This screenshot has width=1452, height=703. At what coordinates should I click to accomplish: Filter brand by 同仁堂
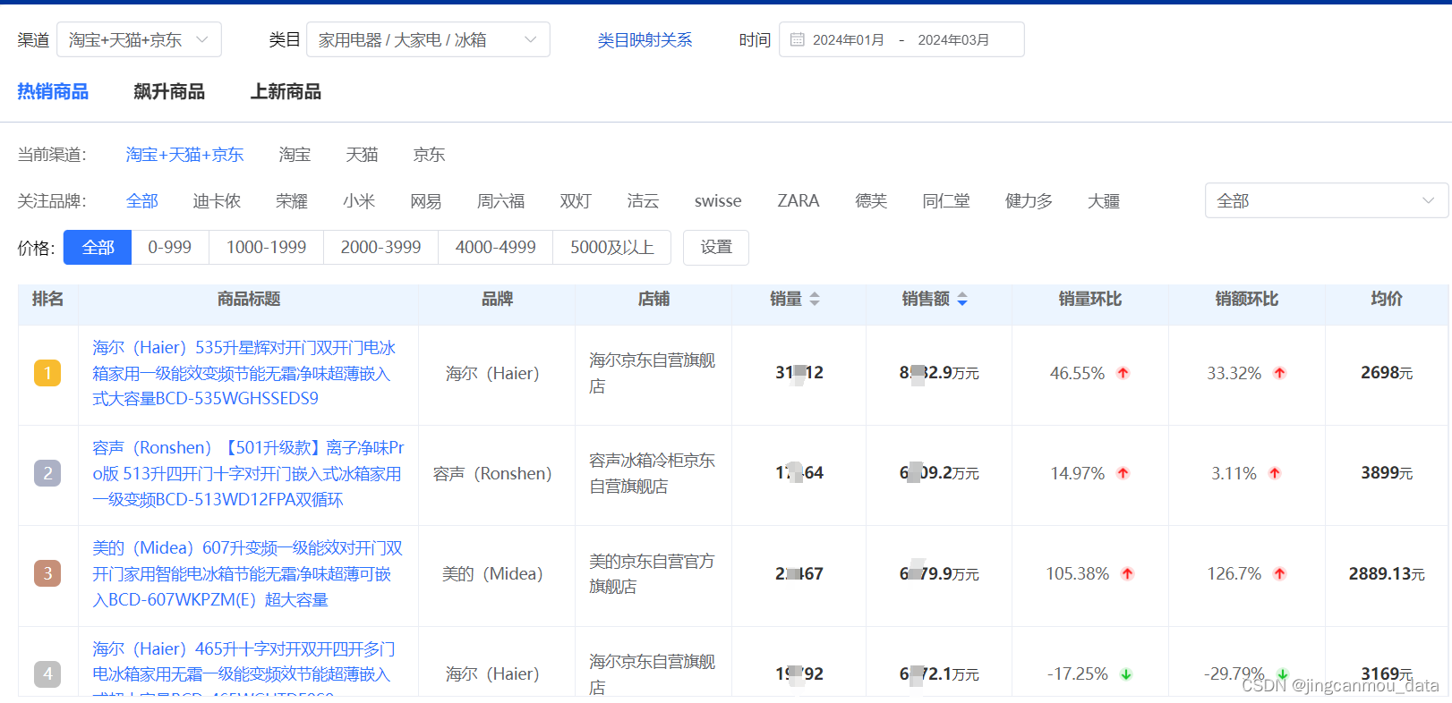(x=946, y=201)
